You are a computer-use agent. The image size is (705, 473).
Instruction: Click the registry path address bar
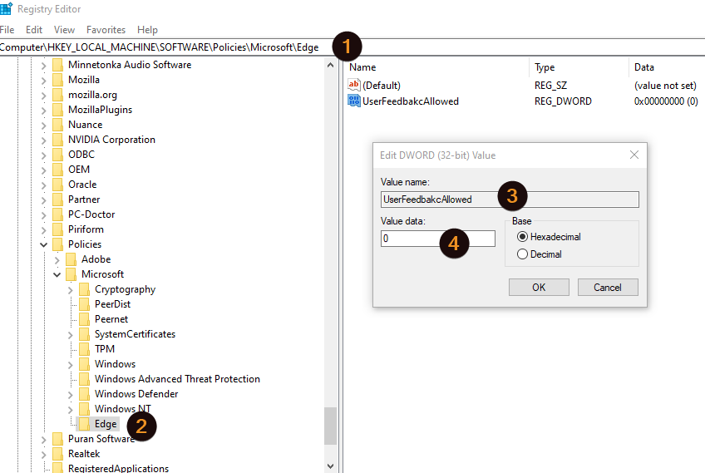[x=352, y=47]
